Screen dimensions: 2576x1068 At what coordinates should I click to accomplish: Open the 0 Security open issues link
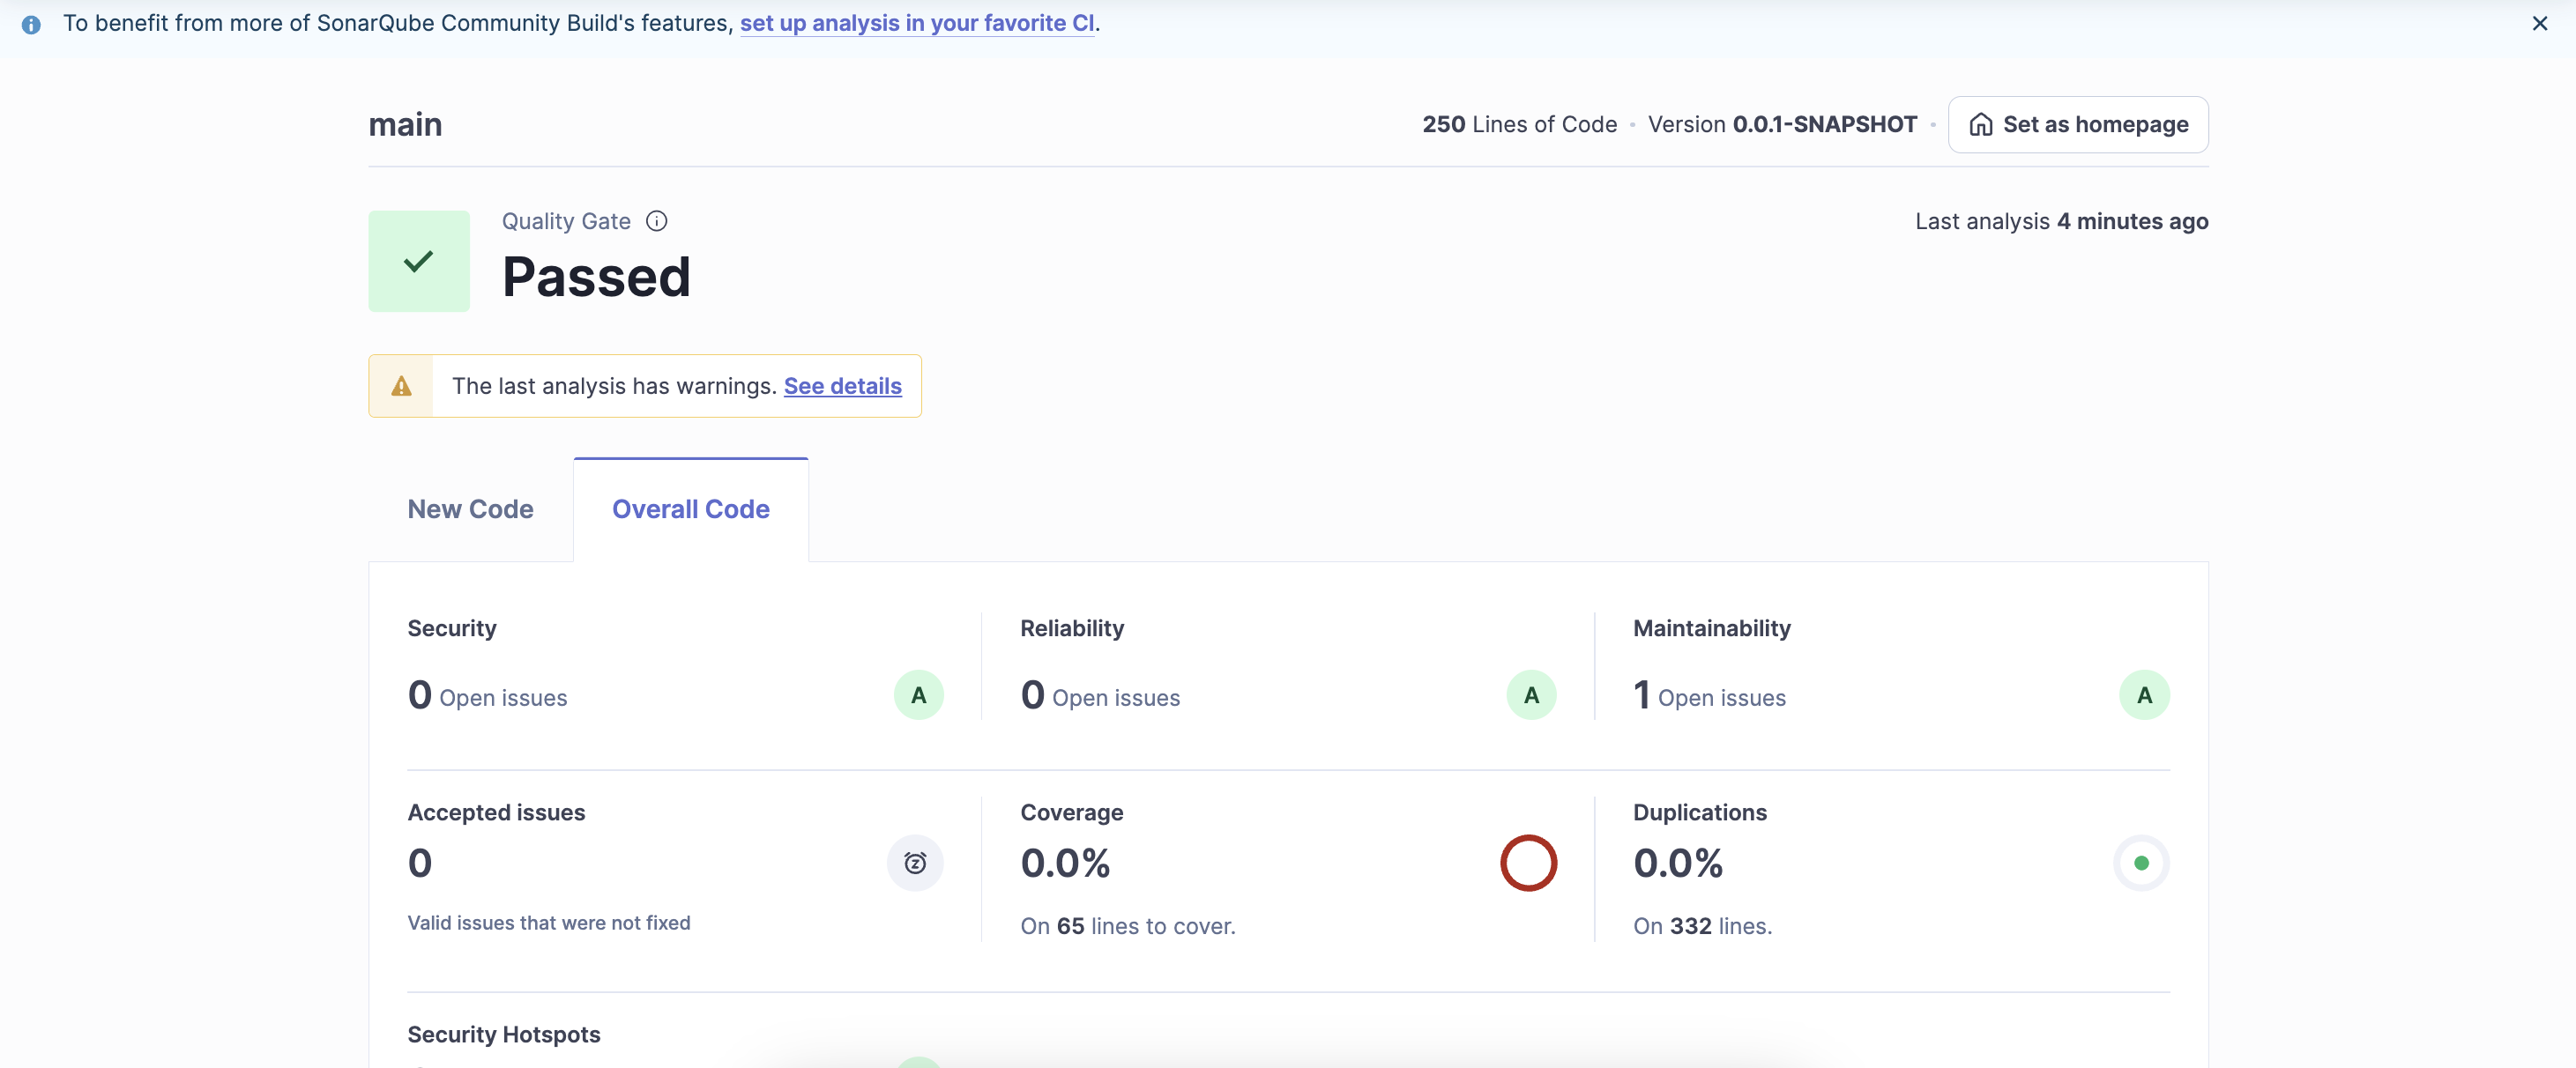[x=419, y=695]
